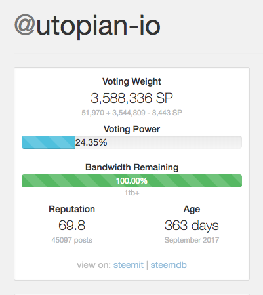Click the Age heading

pyautogui.click(x=192, y=210)
